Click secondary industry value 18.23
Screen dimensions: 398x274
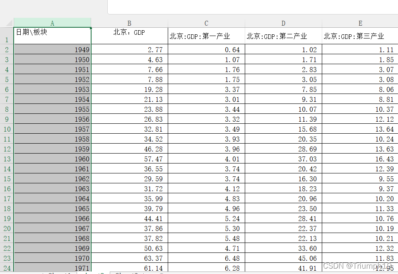[x=283, y=188]
